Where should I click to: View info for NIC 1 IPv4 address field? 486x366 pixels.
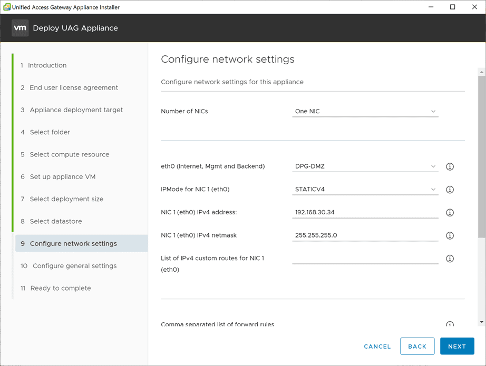pos(450,212)
